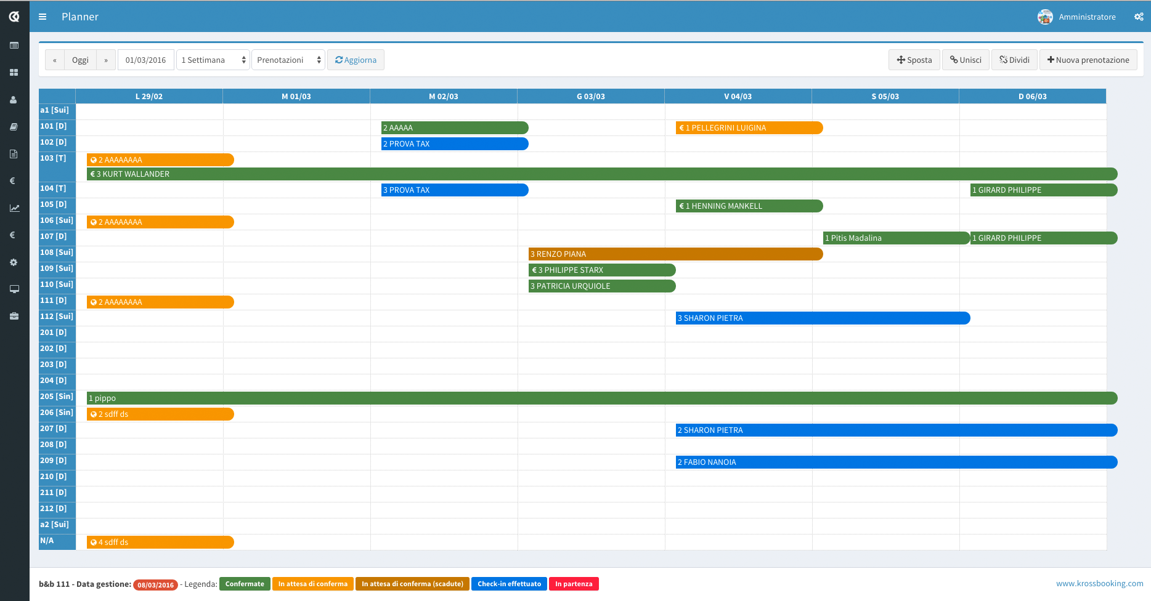Image resolution: width=1151 pixels, height=601 pixels.
Task: Refresh planner with Aggiorna button
Action: coord(356,60)
